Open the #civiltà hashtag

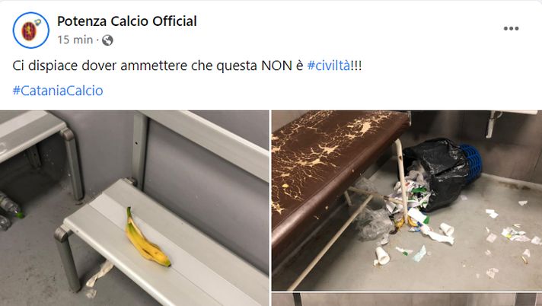point(328,65)
